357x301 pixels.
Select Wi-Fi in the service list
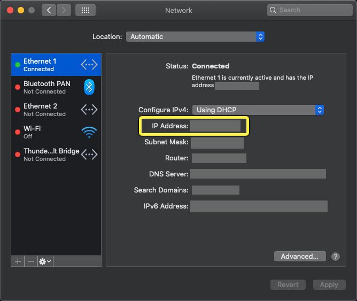point(48,132)
